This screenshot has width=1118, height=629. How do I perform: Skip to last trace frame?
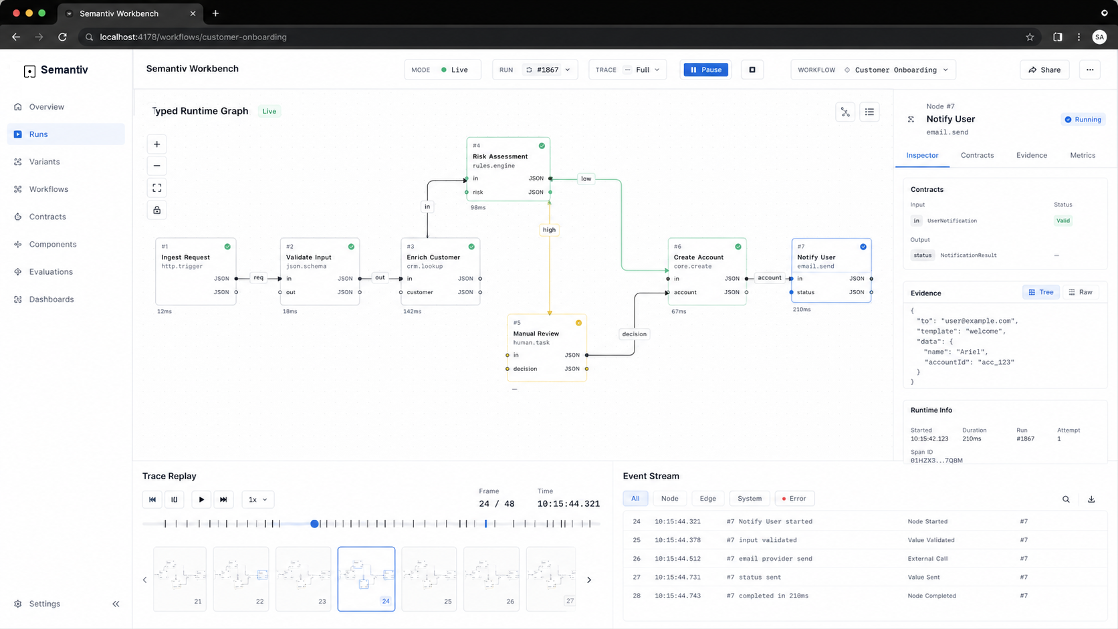tap(223, 499)
